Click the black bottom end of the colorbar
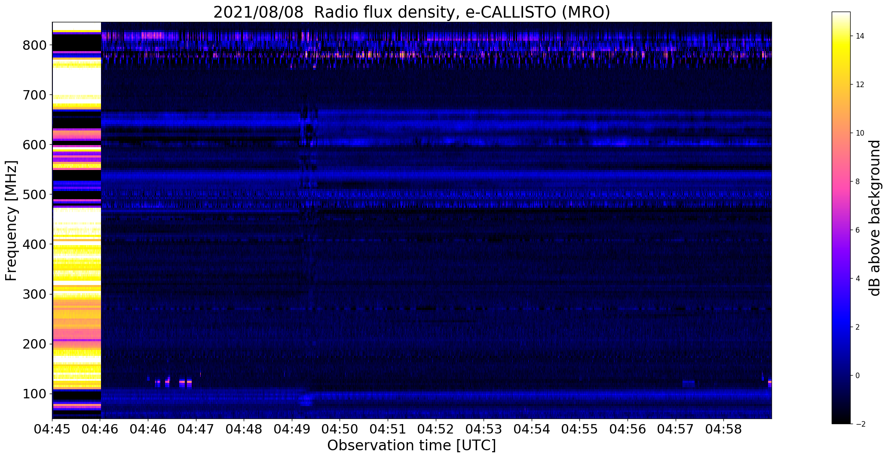The height and width of the screenshot is (458, 888). 841,419
